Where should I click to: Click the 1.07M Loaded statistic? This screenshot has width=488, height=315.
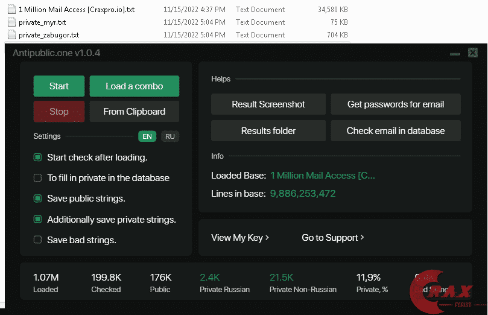coord(46,283)
